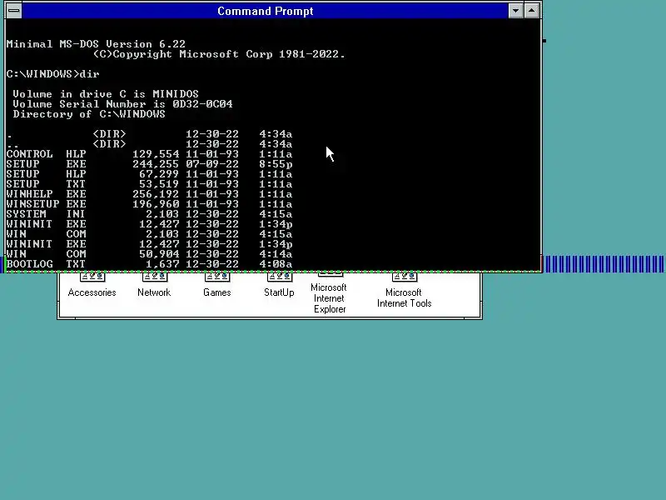Click the WIN COM 50,904 row
Screen dimensions: 666x500
(149, 254)
